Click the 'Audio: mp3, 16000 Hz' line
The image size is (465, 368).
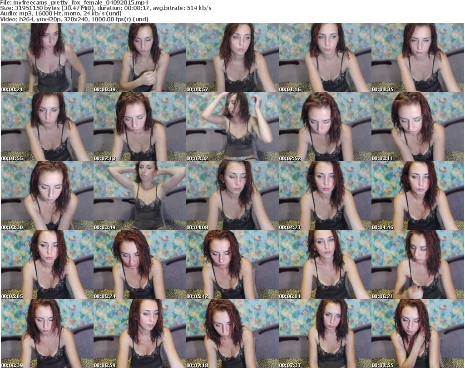(x=61, y=14)
